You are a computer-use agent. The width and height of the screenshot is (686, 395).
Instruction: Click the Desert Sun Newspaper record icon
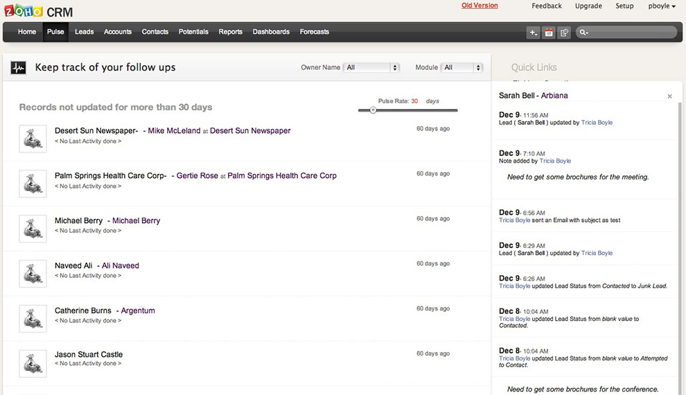[33, 139]
